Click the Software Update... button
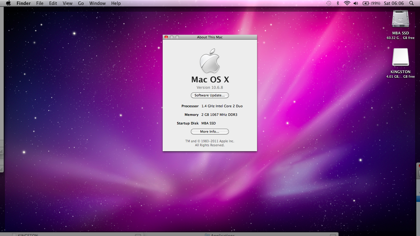Screen dimensions: 420x236 pyautogui.click(x=210, y=95)
